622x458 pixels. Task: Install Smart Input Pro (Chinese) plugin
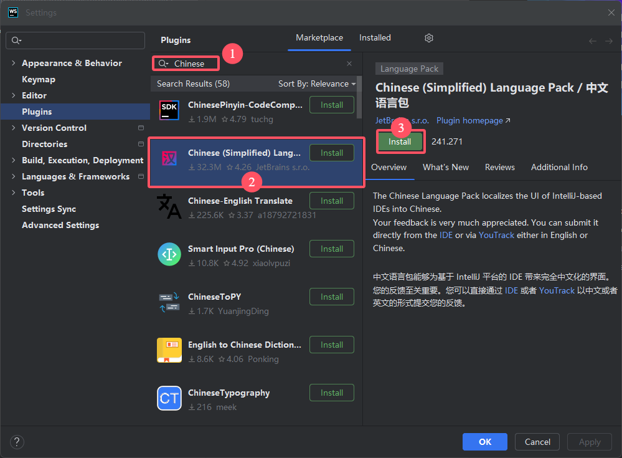tap(332, 249)
